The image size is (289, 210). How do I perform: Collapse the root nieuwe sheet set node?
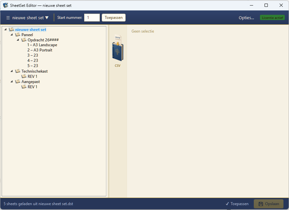pos(6,29)
